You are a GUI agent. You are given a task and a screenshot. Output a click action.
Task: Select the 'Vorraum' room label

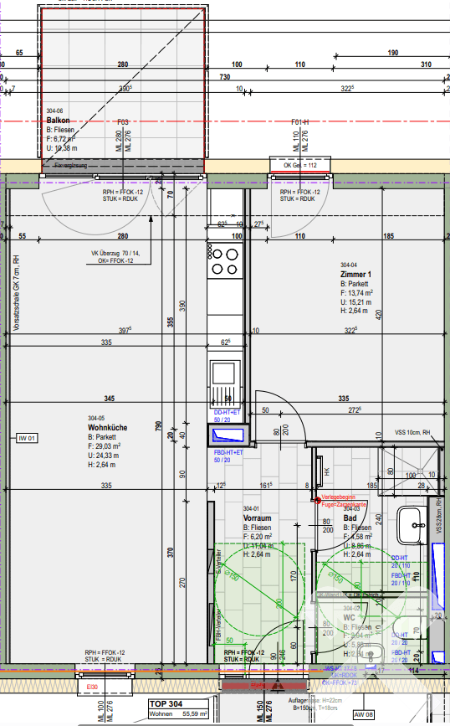(x=257, y=518)
